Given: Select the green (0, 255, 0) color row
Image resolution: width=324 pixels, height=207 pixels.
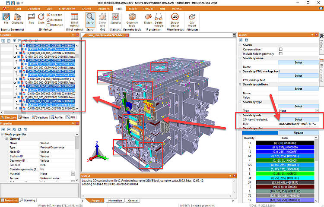Looking at the screenshot, I should (285, 174).
